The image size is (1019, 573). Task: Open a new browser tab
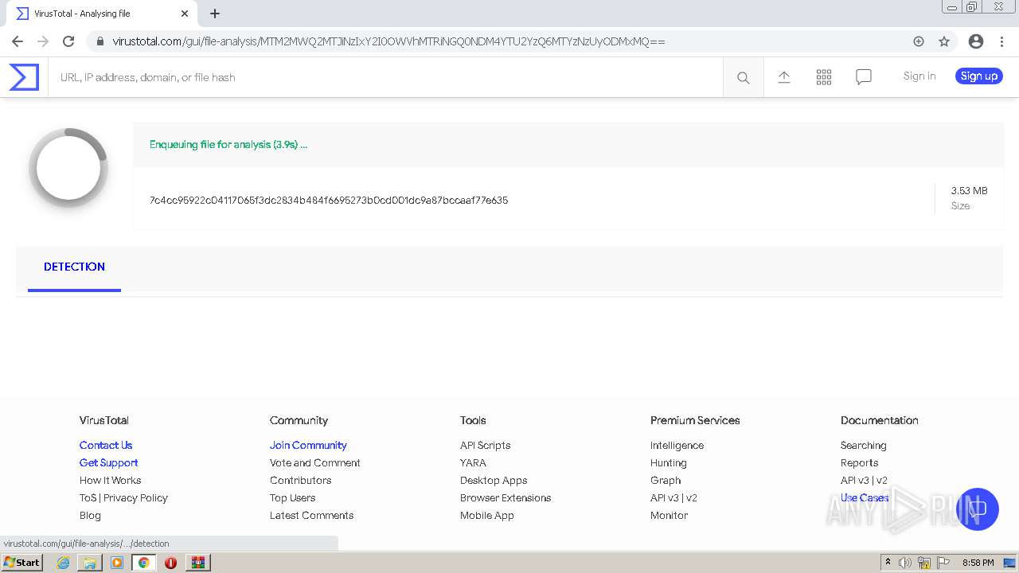pos(215,14)
